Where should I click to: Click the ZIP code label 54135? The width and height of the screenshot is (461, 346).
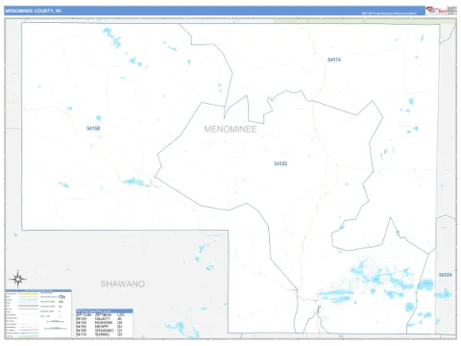point(280,163)
